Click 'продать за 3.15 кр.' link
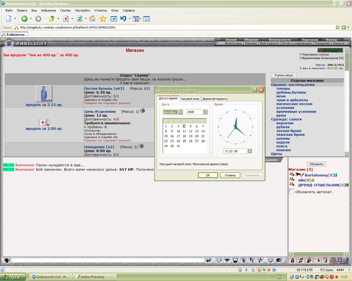 (44, 105)
